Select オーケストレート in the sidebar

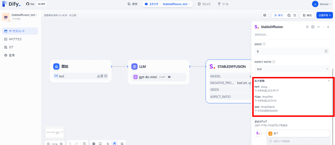point(20,31)
